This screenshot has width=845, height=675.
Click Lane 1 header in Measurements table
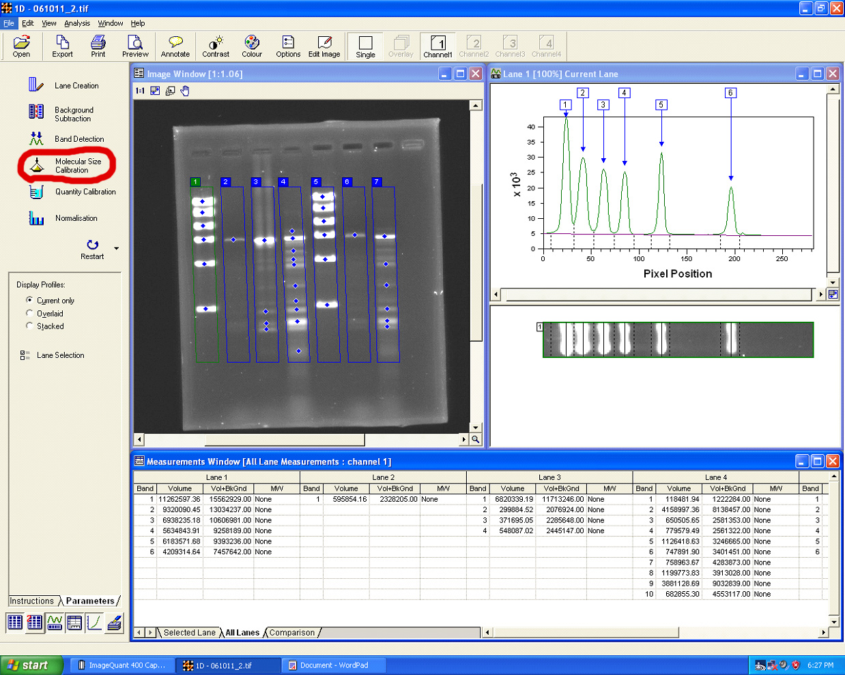216,477
